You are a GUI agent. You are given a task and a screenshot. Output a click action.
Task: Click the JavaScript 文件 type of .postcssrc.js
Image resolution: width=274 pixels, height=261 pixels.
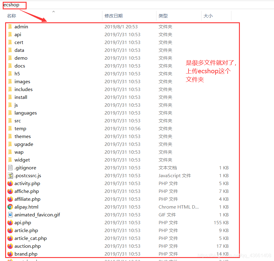point(175,176)
